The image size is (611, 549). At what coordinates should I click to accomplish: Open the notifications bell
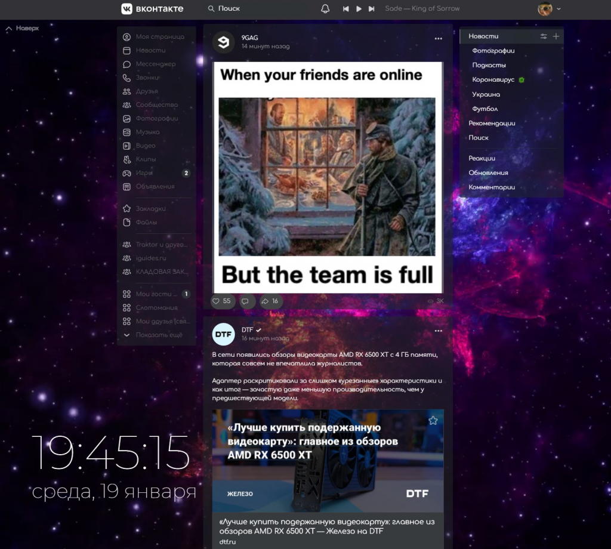click(x=325, y=8)
